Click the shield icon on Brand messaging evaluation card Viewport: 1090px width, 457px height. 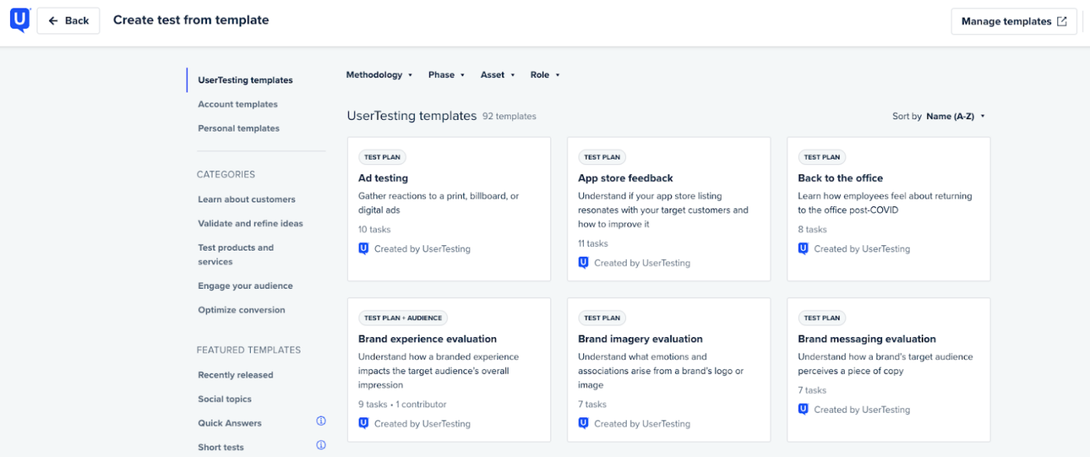coord(804,409)
